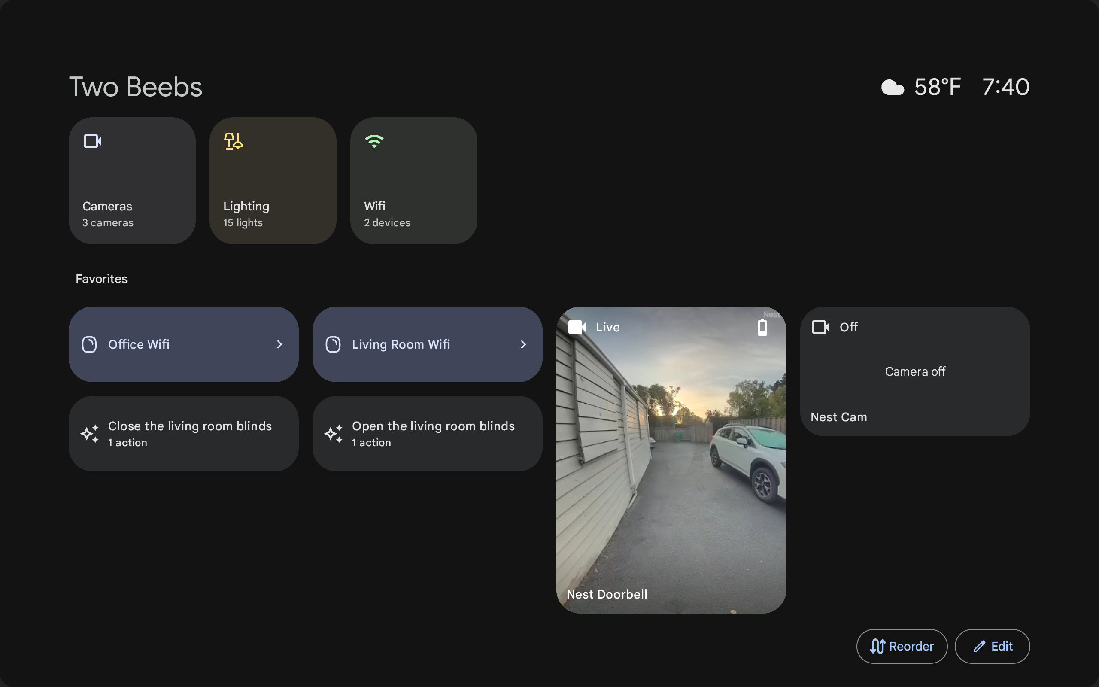Open the Reorder favorites menu
Image resolution: width=1099 pixels, height=687 pixels.
(901, 645)
